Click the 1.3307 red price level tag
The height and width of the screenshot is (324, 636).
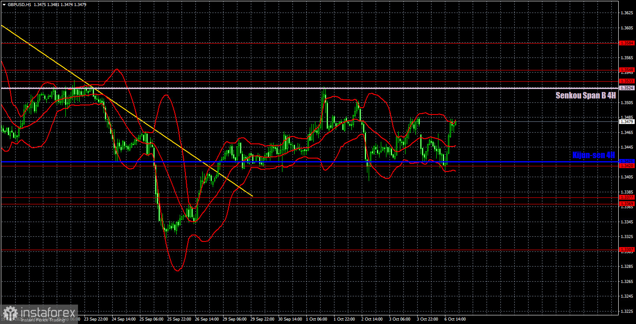[627, 249]
